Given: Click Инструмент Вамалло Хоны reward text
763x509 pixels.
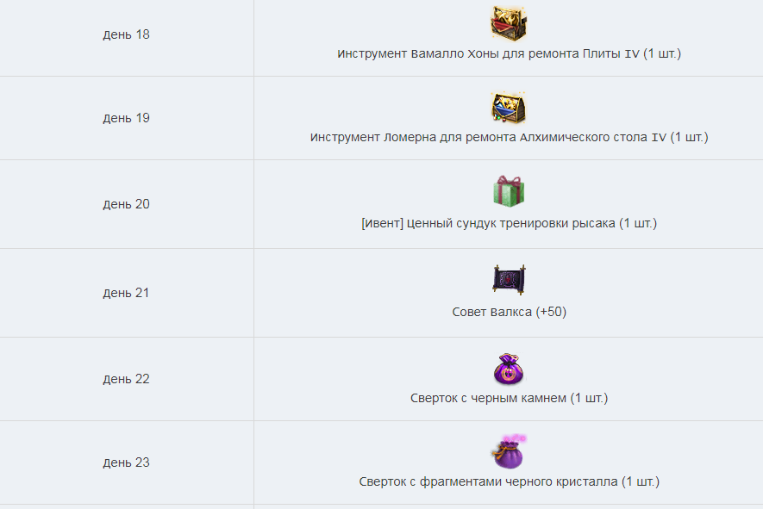Looking at the screenshot, I should click(x=509, y=53).
